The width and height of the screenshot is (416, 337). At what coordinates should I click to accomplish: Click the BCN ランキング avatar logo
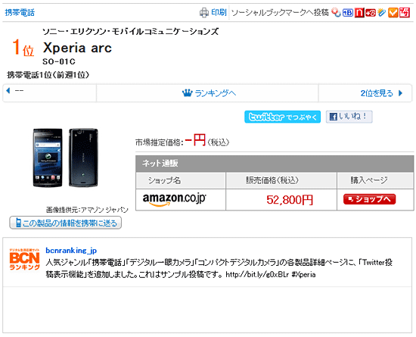25,260
